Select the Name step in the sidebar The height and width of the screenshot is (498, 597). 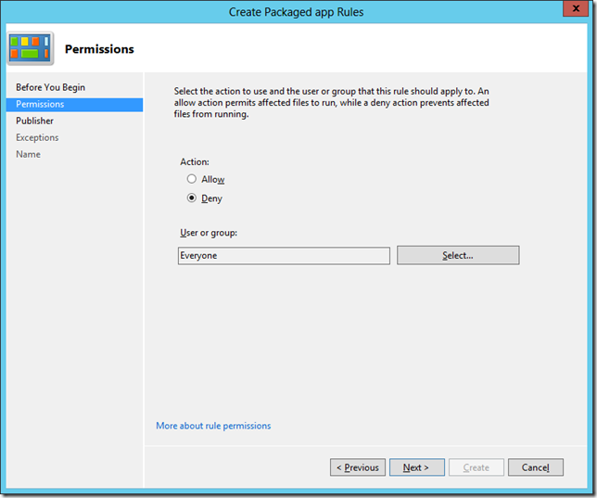click(28, 154)
